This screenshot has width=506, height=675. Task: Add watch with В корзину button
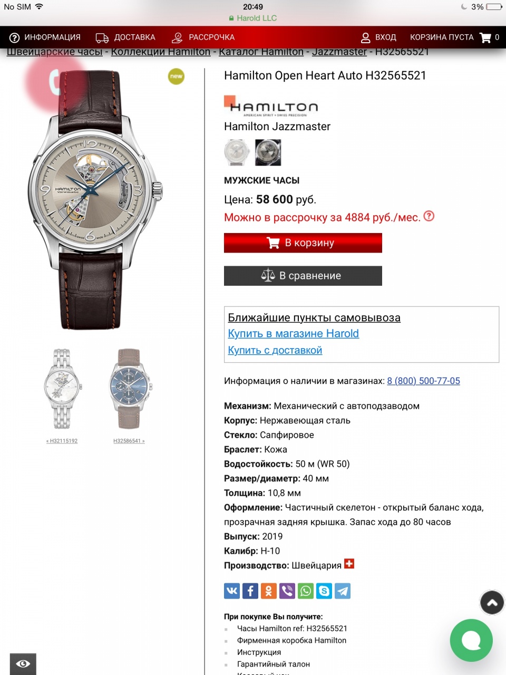click(303, 243)
